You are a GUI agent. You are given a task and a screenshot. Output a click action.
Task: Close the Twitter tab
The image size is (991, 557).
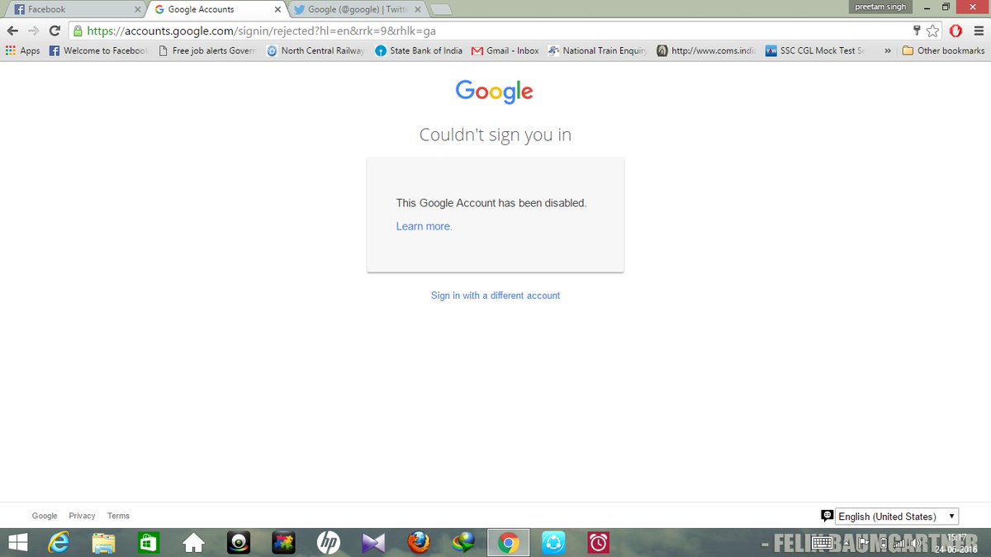click(x=417, y=10)
